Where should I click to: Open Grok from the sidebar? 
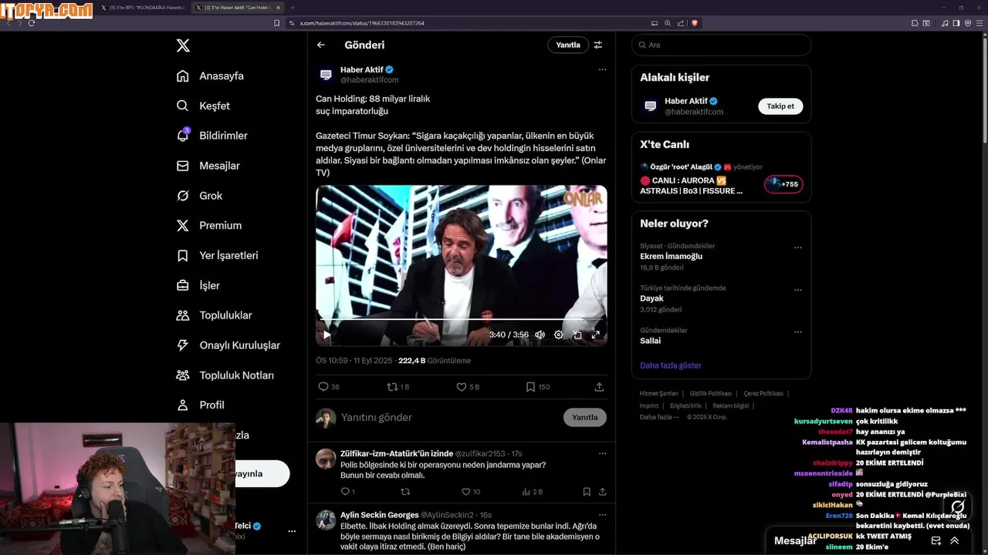click(199, 196)
